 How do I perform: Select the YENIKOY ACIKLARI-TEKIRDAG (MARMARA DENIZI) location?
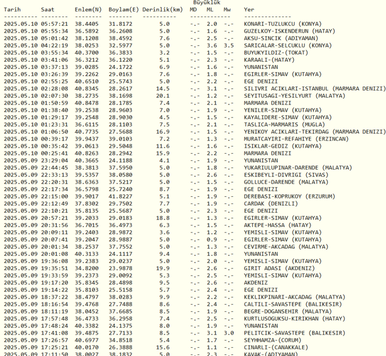pyautogui.click(x=315, y=132)
